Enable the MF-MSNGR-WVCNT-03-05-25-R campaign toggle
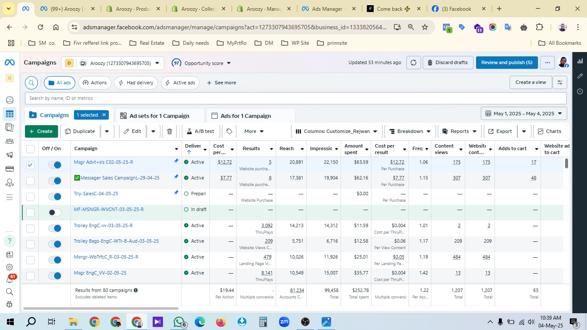This screenshot has height=330, width=587. tap(55, 212)
